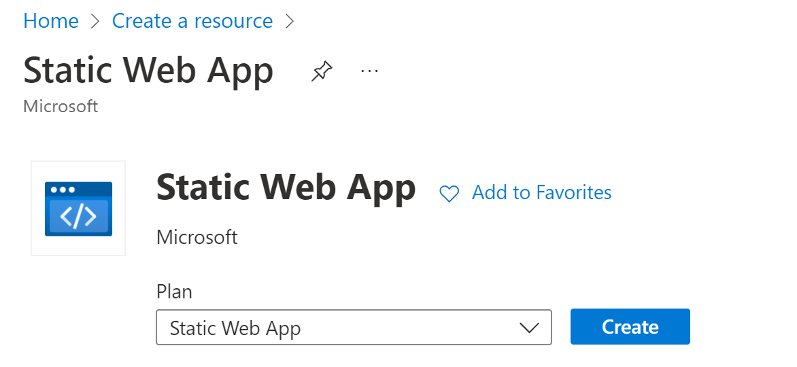Click the code brackets symbol in logo
Screen dimensions: 797x367
pyautogui.click(x=78, y=216)
